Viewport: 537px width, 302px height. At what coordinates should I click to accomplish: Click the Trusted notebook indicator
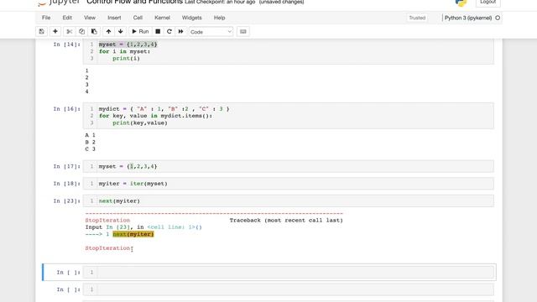417,18
